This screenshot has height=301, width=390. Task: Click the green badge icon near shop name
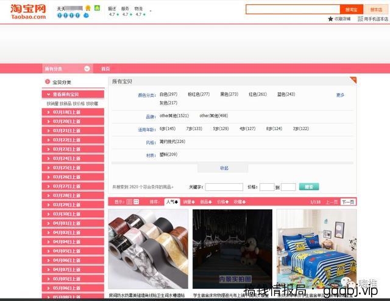(x=97, y=8)
